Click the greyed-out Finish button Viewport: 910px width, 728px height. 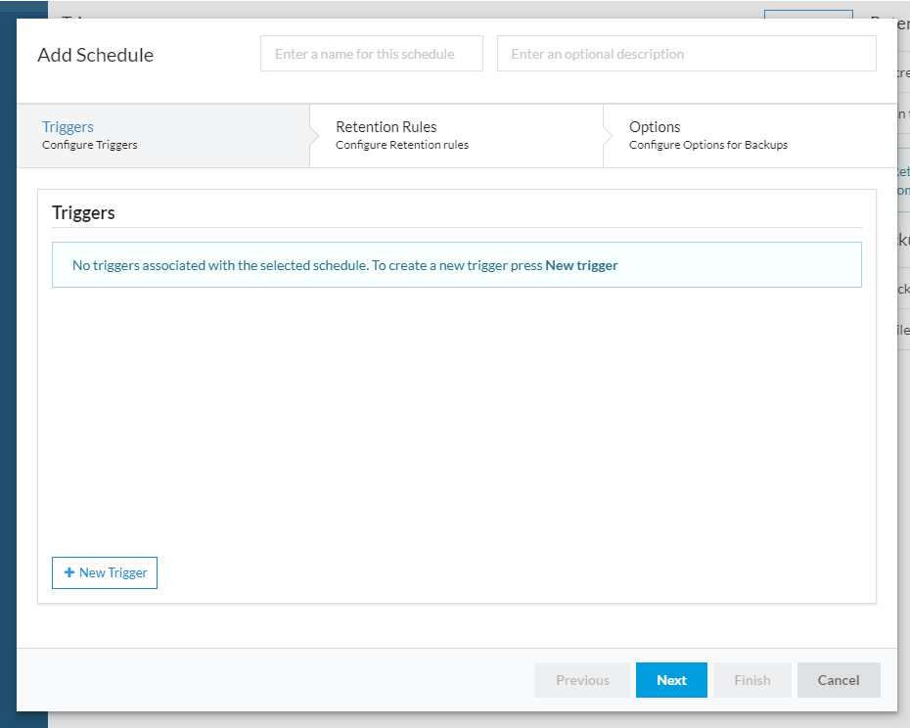pos(752,680)
